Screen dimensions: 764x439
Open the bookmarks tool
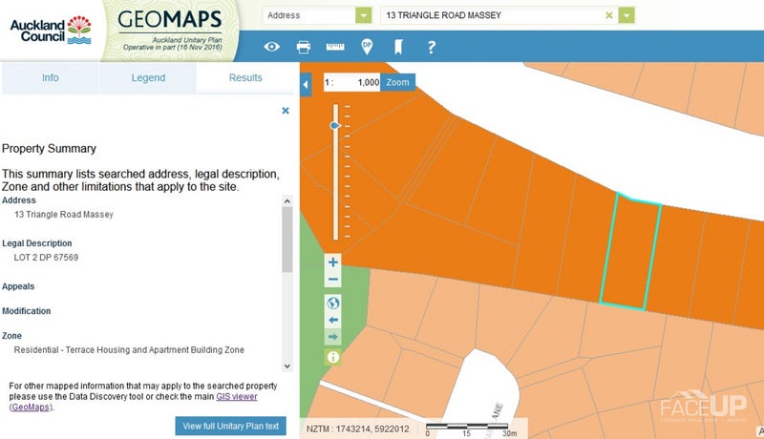pos(398,47)
